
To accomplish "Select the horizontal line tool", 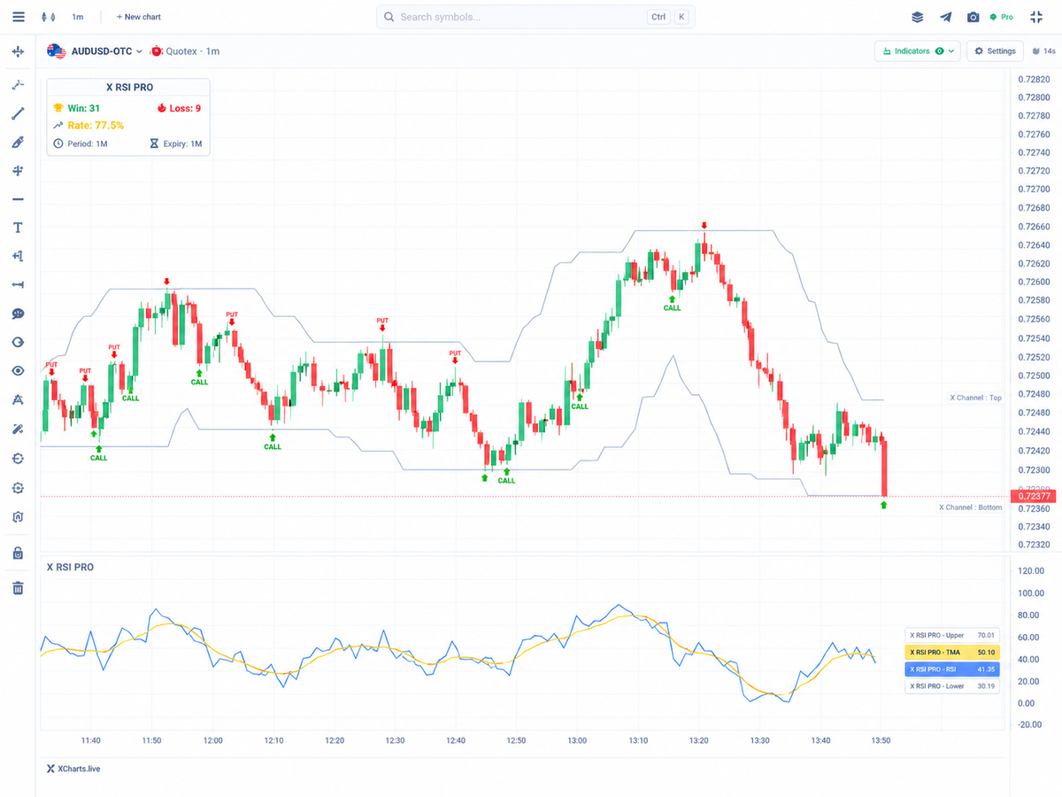I will 18,199.
